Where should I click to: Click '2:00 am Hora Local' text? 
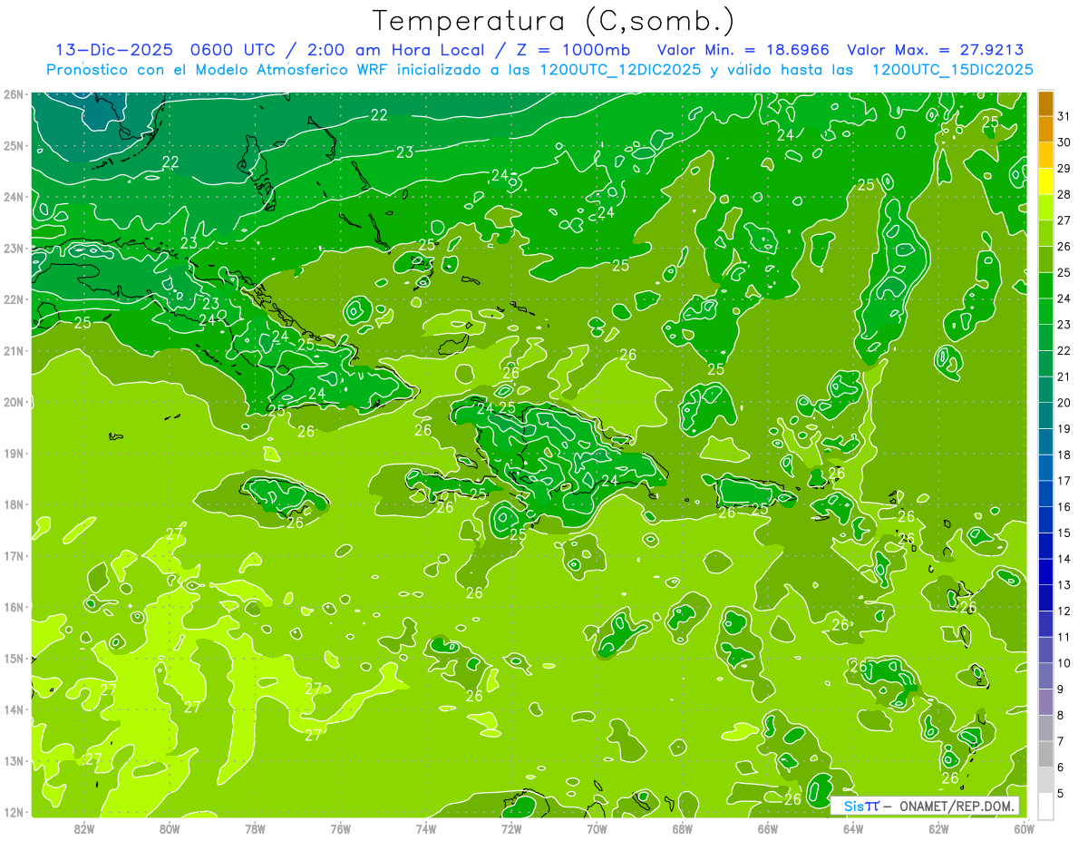click(396, 50)
